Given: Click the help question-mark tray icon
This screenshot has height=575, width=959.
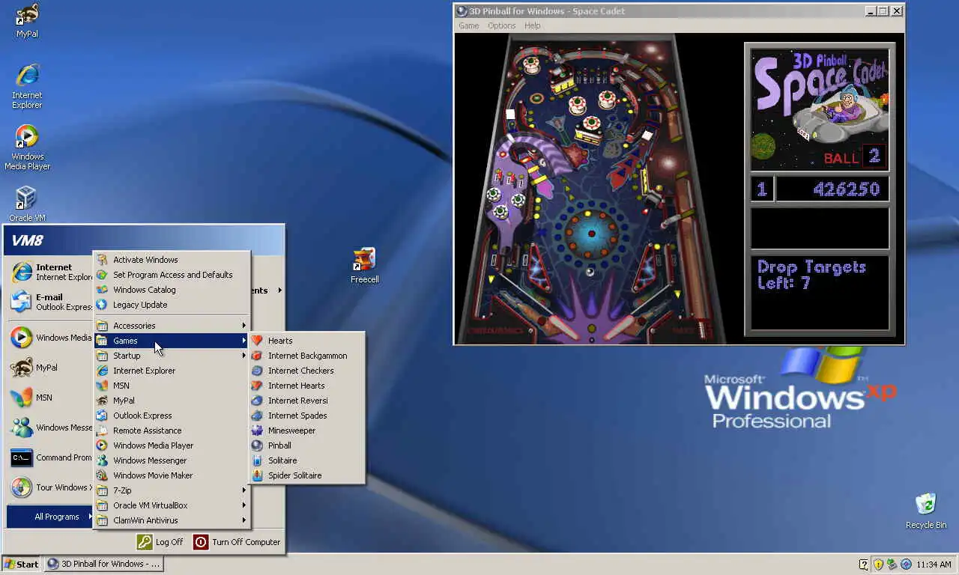Looking at the screenshot, I should pos(864,565).
